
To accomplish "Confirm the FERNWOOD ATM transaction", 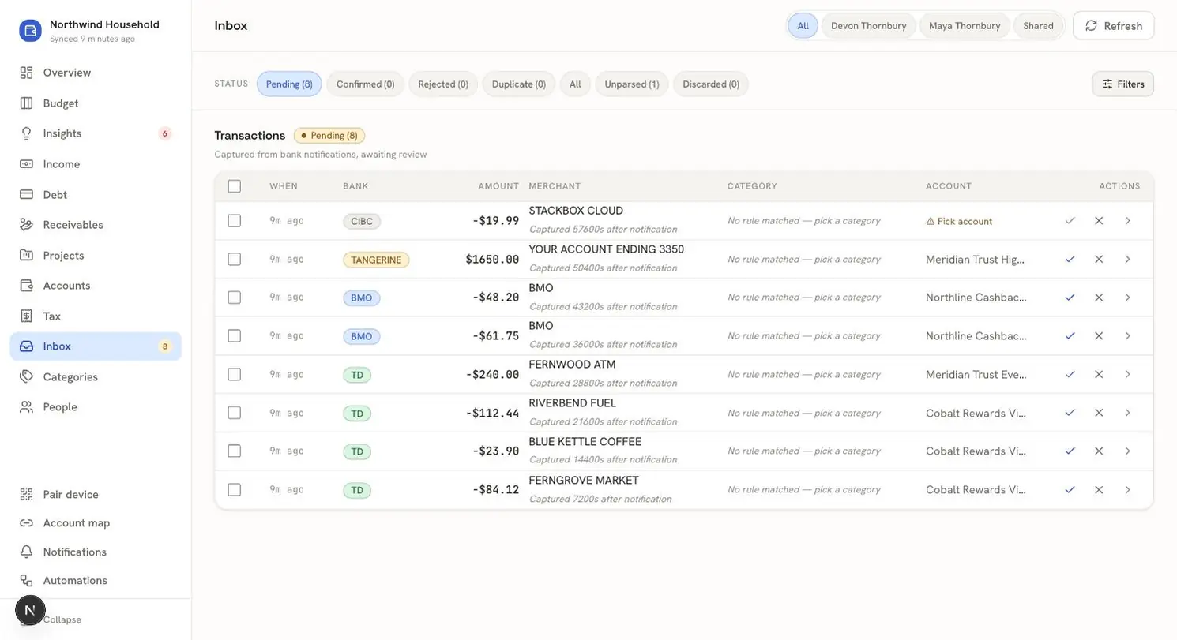I will (1070, 374).
